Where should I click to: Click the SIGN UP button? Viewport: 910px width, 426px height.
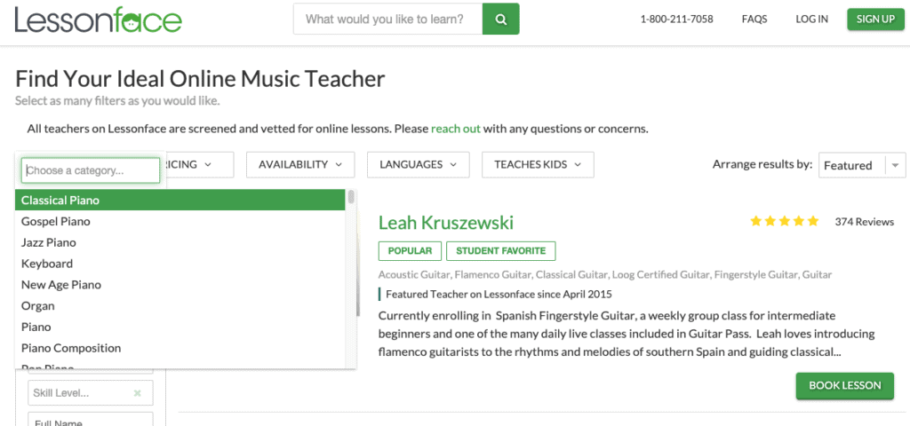pos(875,20)
